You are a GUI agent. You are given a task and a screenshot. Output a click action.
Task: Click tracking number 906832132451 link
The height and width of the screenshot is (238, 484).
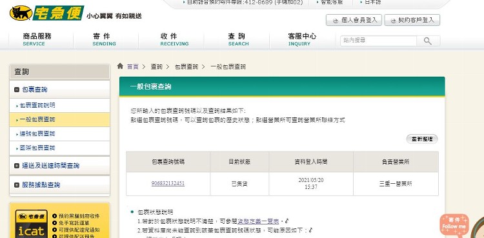[x=168, y=183]
